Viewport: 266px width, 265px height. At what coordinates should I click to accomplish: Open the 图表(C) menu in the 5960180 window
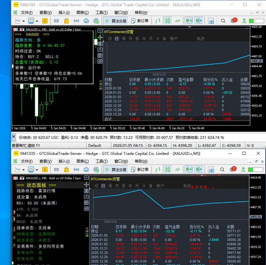pyautogui.click(x=82, y=13)
